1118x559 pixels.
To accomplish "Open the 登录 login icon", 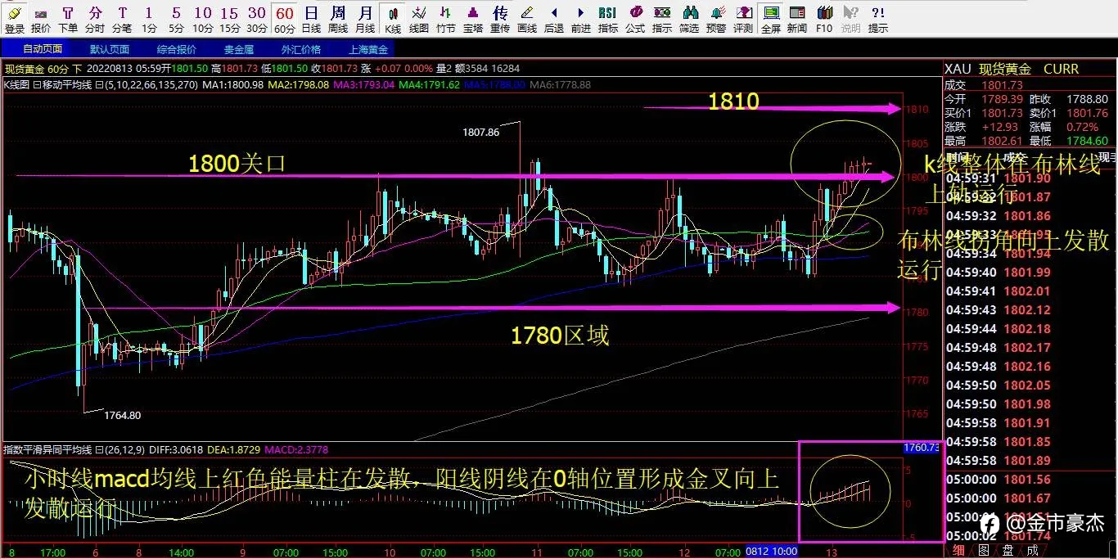I will pyautogui.click(x=15, y=18).
